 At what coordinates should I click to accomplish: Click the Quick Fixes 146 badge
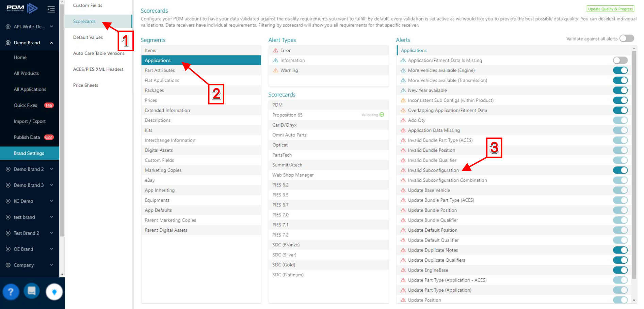[x=49, y=105]
